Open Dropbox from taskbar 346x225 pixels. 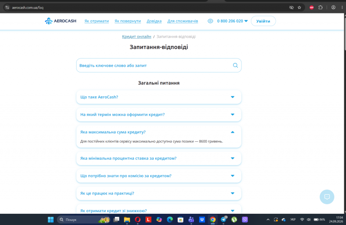tap(202, 220)
